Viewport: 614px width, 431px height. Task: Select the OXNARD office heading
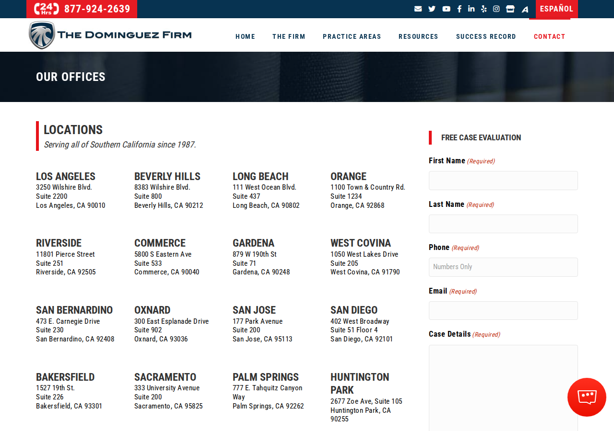point(152,310)
